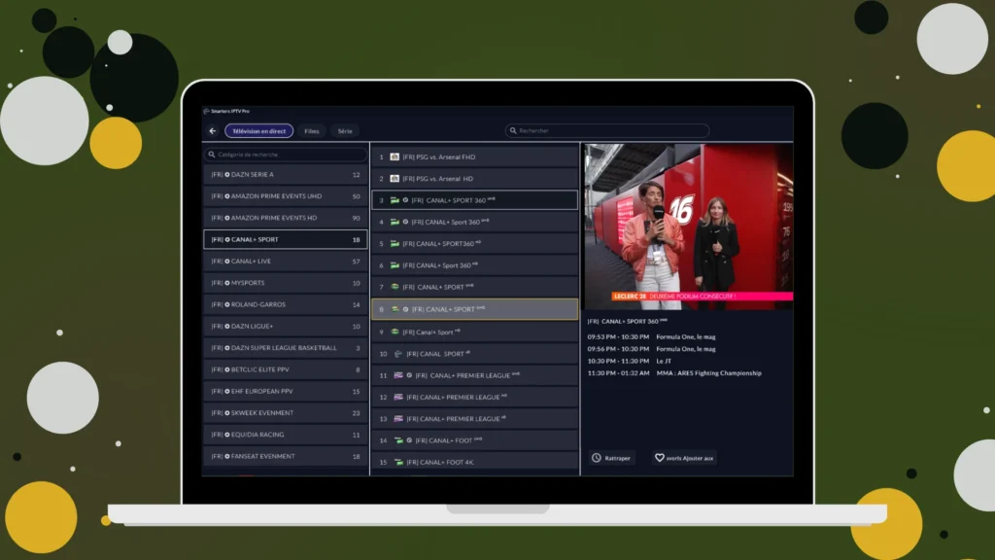Select the 09:53 PM Formula One program entry
The width and height of the screenshot is (995, 560).
point(651,336)
